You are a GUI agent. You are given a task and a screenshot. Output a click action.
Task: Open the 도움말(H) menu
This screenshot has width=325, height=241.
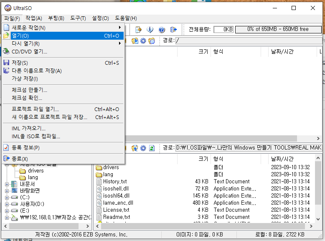126,18
